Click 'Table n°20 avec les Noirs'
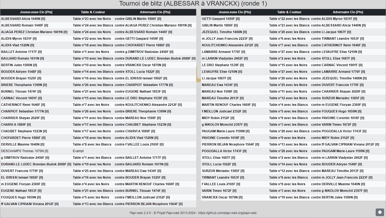Screen dimensions: 386x218 (x=288, y=78)
